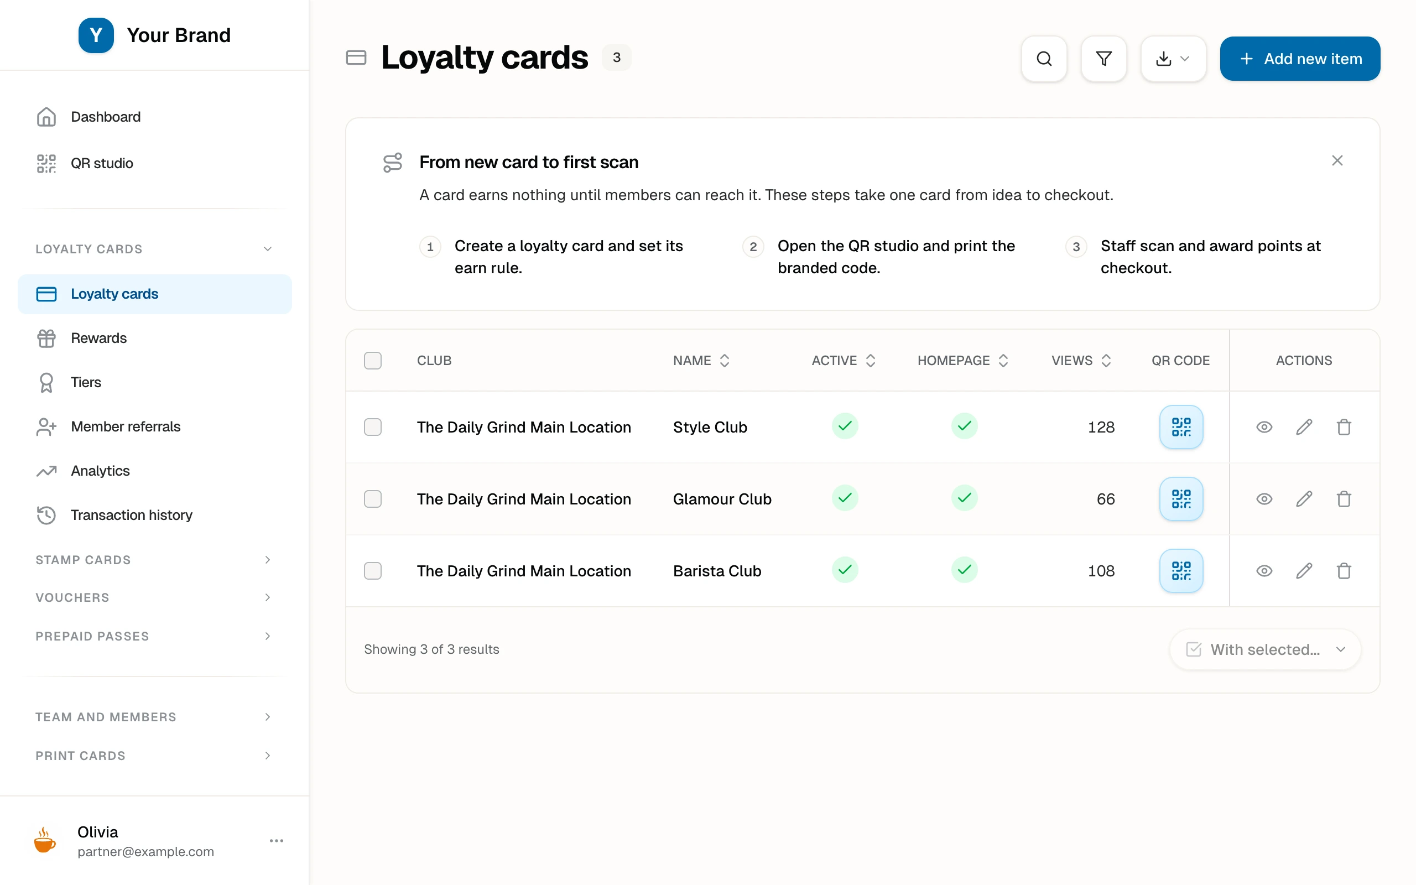
Task: Edit the Barista Club card
Action: 1304,571
